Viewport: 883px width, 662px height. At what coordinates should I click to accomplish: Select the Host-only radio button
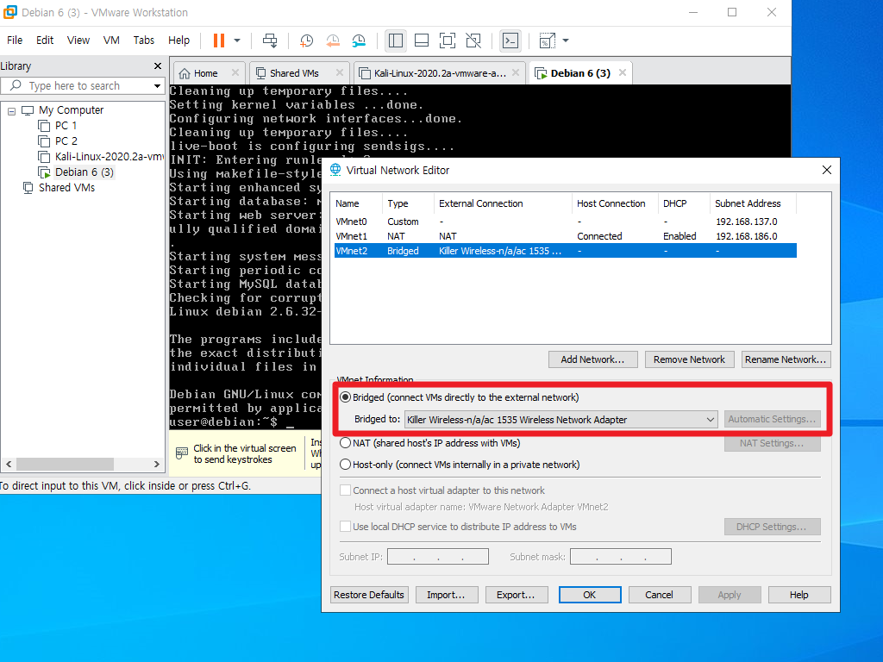click(345, 465)
